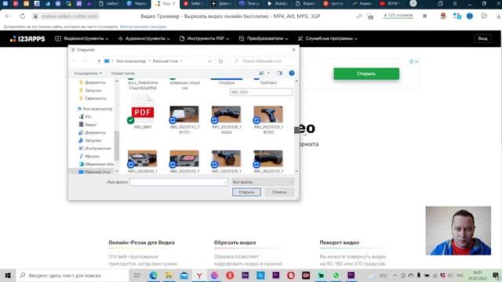Open Музыка in the sidebar tree
This screenshot has width=502, height=282.
(x=89, y=156)
